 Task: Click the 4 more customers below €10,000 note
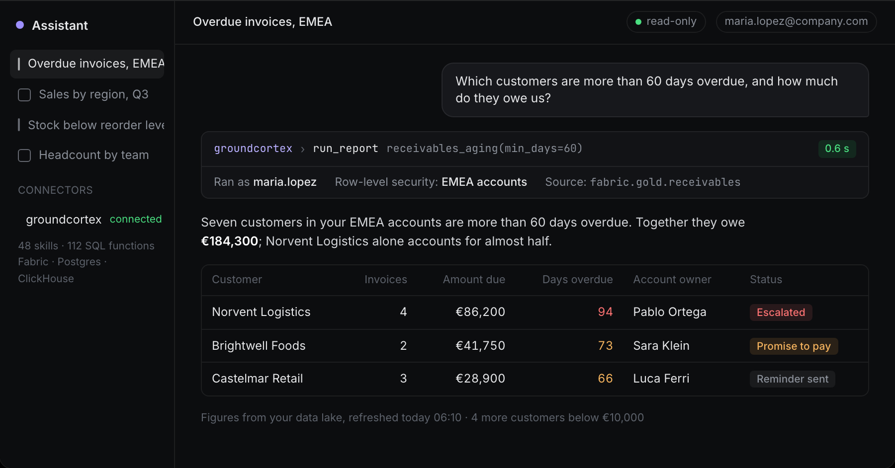(557, 418)
